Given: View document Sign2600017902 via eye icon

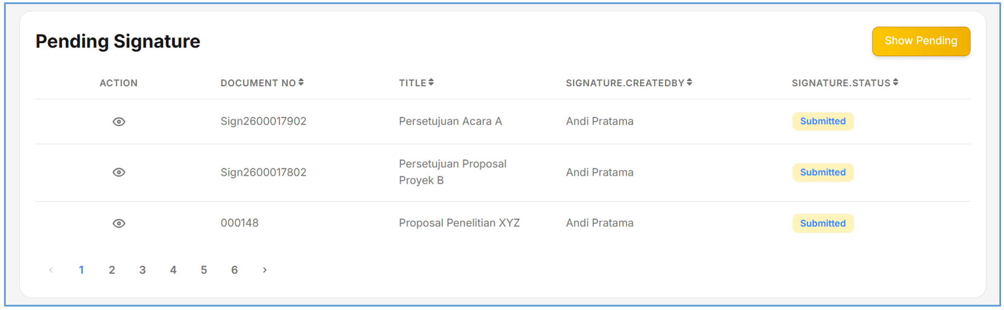Looking at the screenshot, I should pos(118,122).
